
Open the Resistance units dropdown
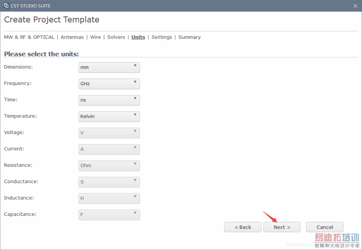coord(109,165)
